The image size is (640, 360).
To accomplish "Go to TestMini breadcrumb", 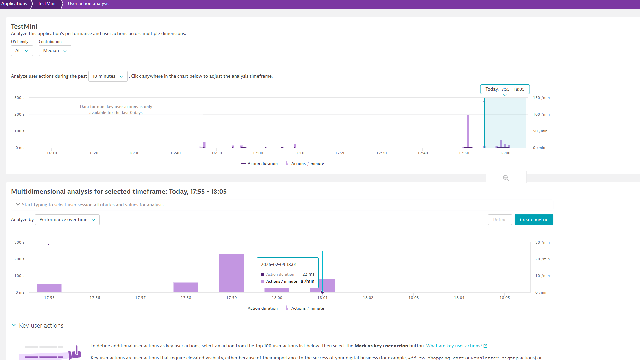I will point(47,4).
